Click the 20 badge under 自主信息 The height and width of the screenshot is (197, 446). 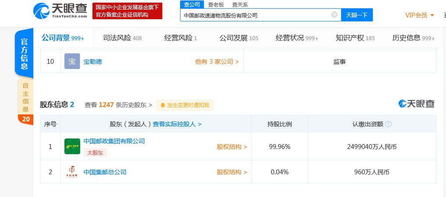25,119
